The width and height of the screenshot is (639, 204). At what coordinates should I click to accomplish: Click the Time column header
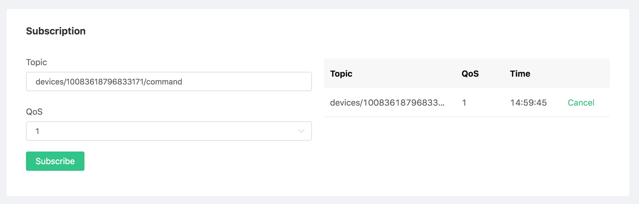click(520, 74)
